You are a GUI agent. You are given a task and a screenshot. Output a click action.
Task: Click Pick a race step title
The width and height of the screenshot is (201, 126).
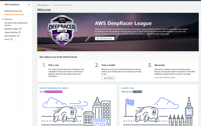[54, 65]
